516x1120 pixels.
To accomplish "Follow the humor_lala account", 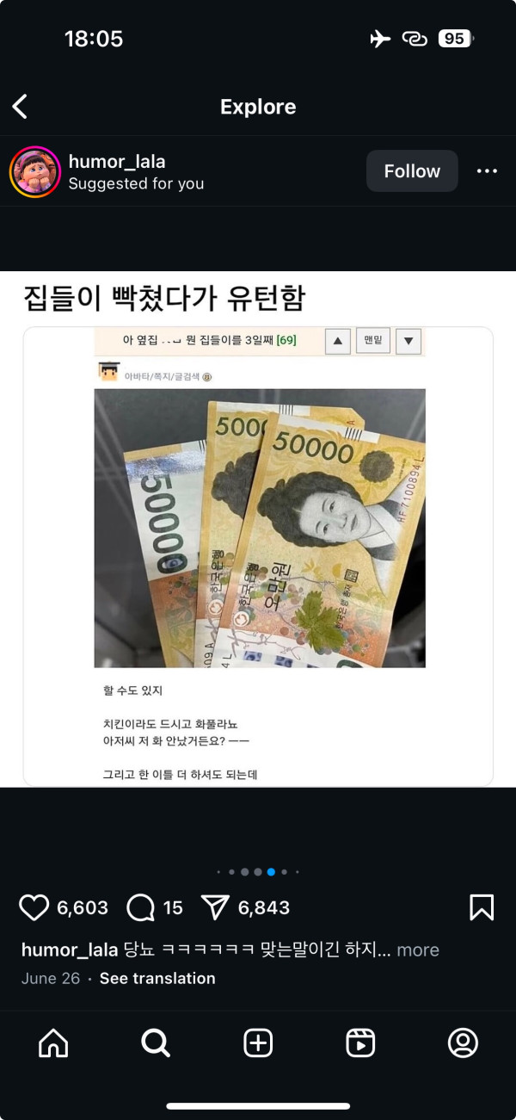I will pos(412,171).
